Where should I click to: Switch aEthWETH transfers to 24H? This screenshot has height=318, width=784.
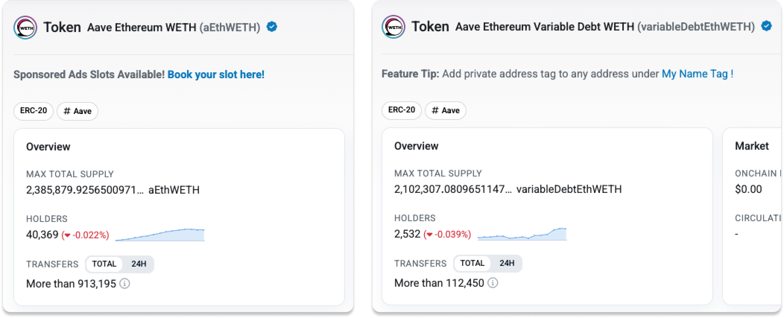(139, 264)
